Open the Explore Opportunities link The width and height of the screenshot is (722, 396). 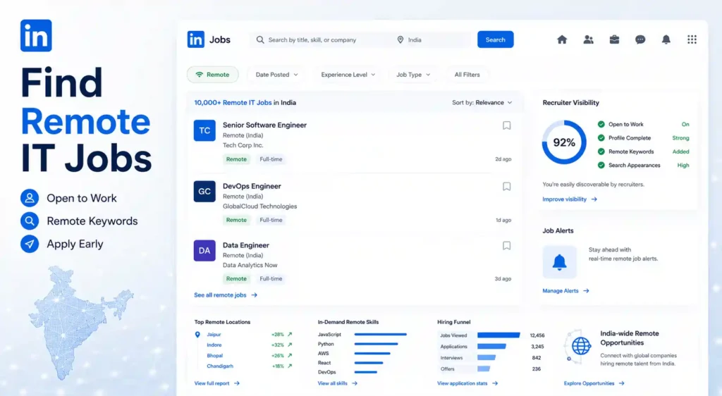(594, 383)
